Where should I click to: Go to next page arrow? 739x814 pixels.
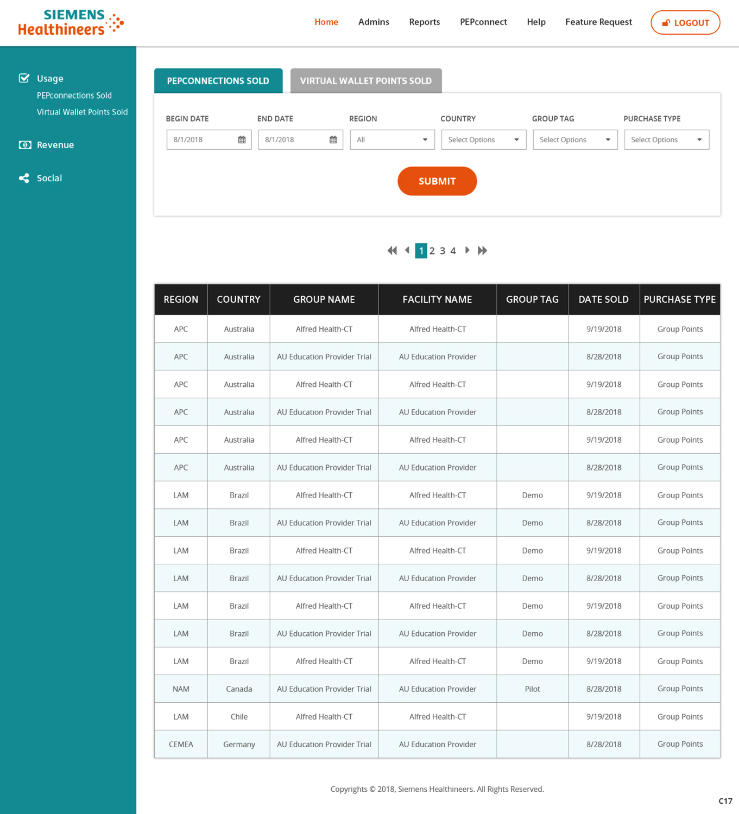tap(467, 250)
